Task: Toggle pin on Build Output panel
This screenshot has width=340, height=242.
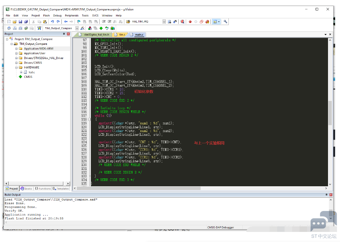Action: click(x=327, y=195)
